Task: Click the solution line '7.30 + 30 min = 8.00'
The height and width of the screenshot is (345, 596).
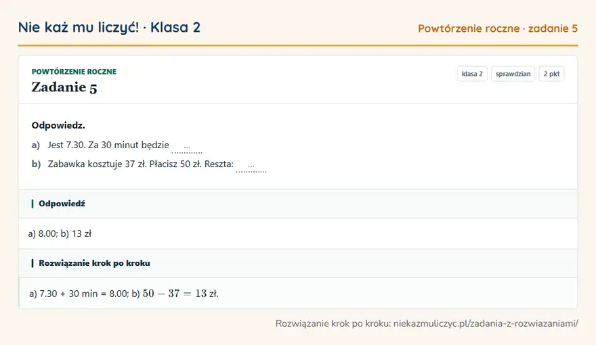Action: [83, 294]
